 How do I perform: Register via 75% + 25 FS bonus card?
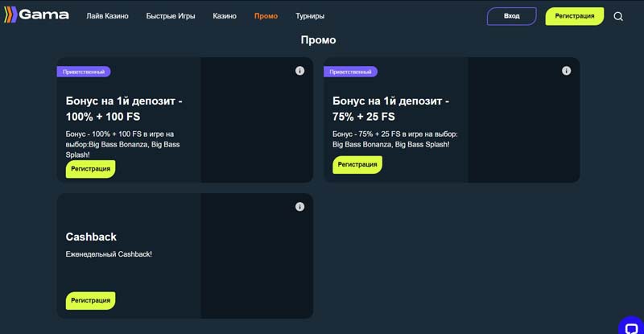pyautogui.click(x=357, y=165)
